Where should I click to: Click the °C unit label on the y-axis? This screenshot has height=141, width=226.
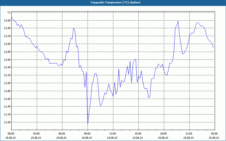[x=9, y=13]
